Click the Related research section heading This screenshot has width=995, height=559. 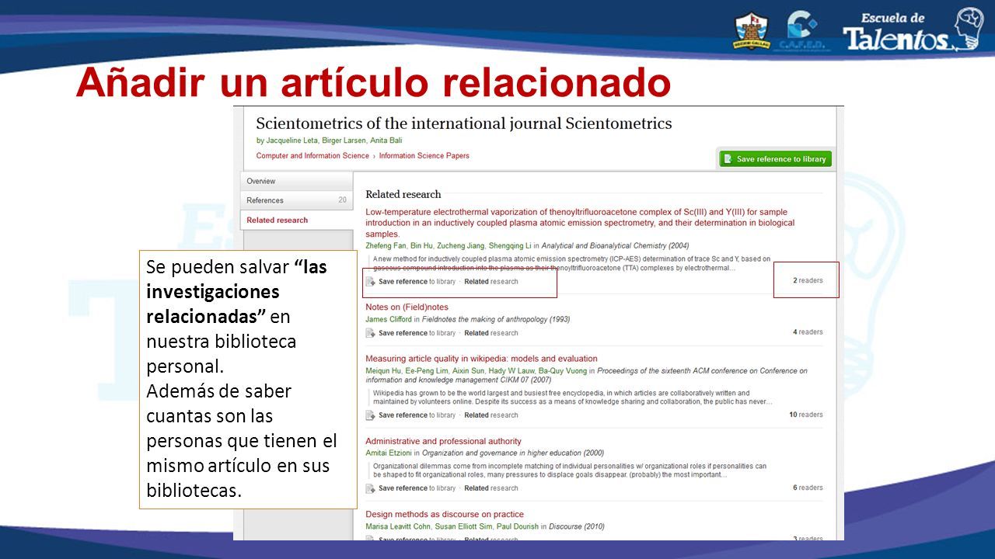[x=403, y=194]
